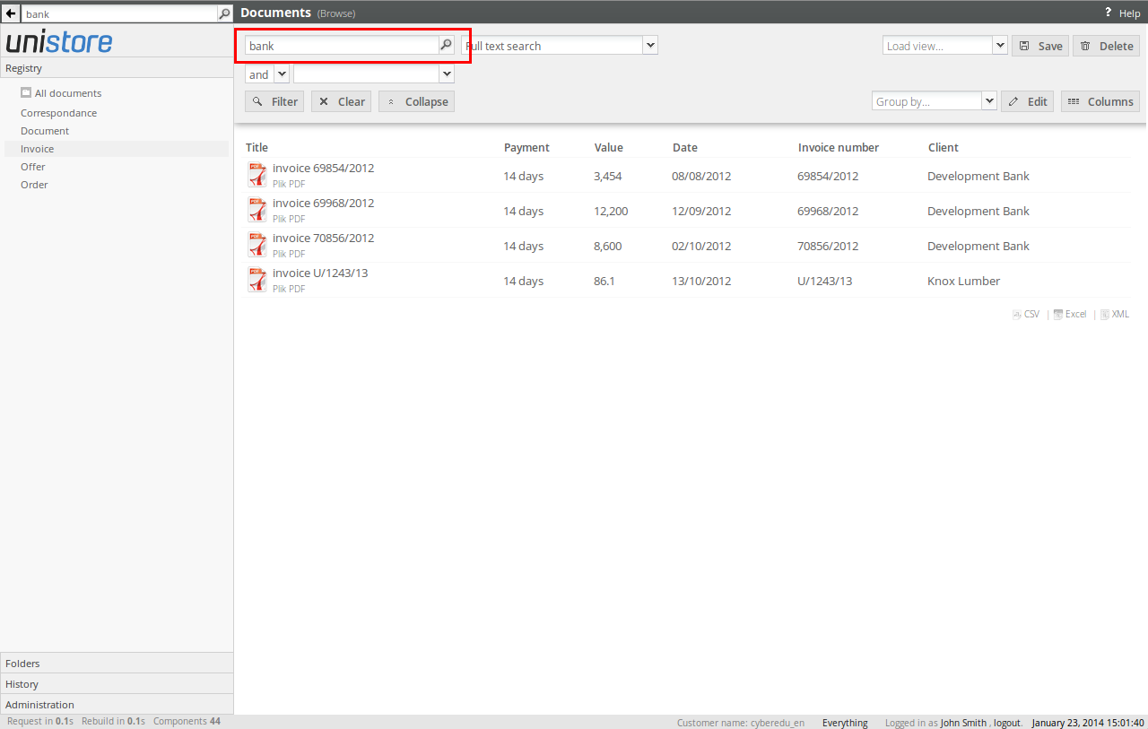
Task: Click the Collapse button
Action: click(416, 101)
